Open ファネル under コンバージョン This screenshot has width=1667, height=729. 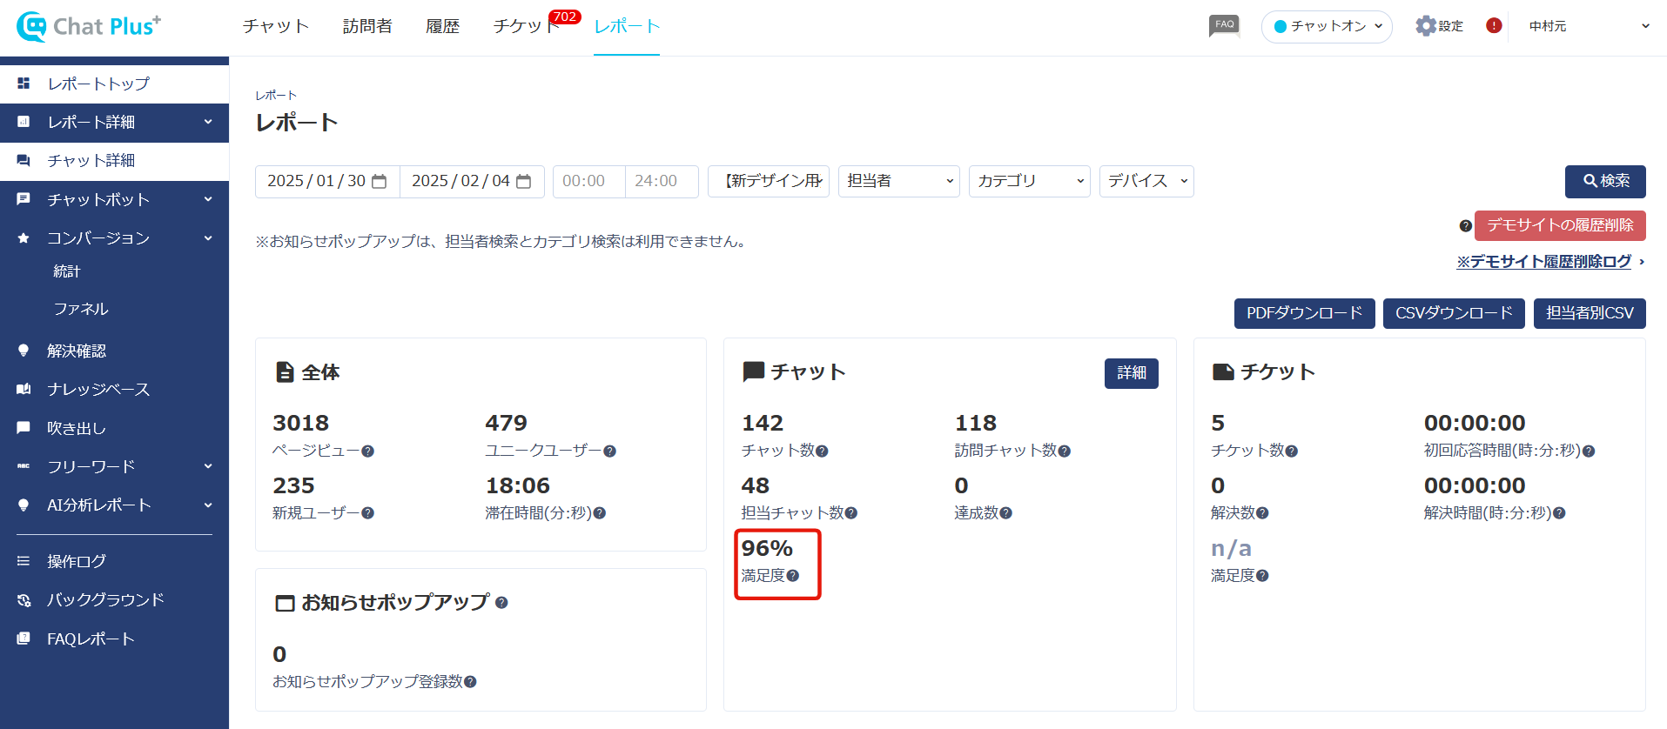point(81,310)
